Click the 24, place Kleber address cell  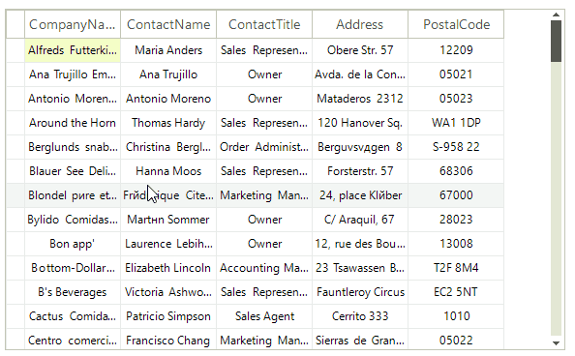click(360, 195)
